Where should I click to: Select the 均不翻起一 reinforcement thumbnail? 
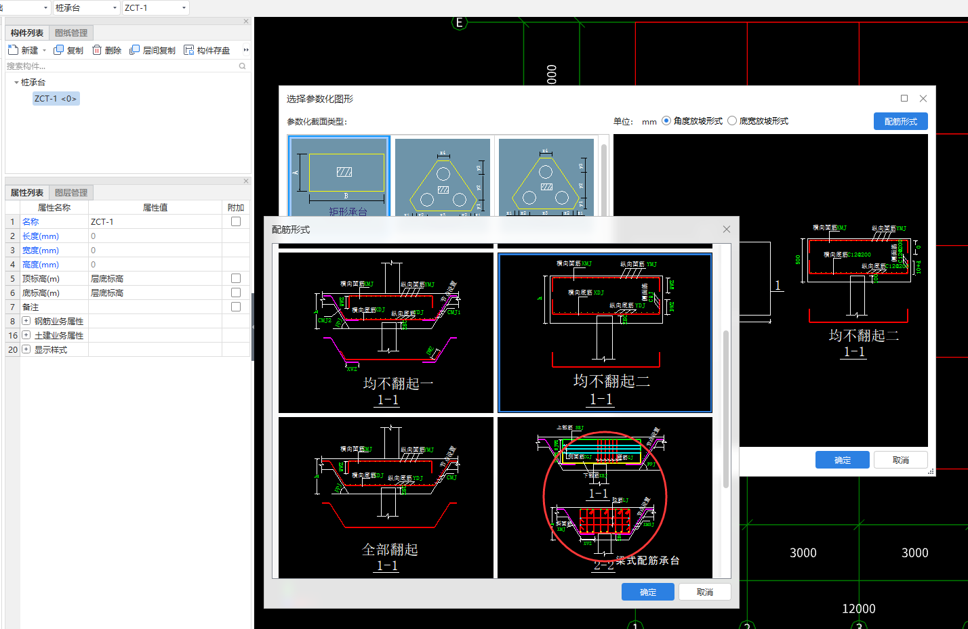tap(386, 332)
